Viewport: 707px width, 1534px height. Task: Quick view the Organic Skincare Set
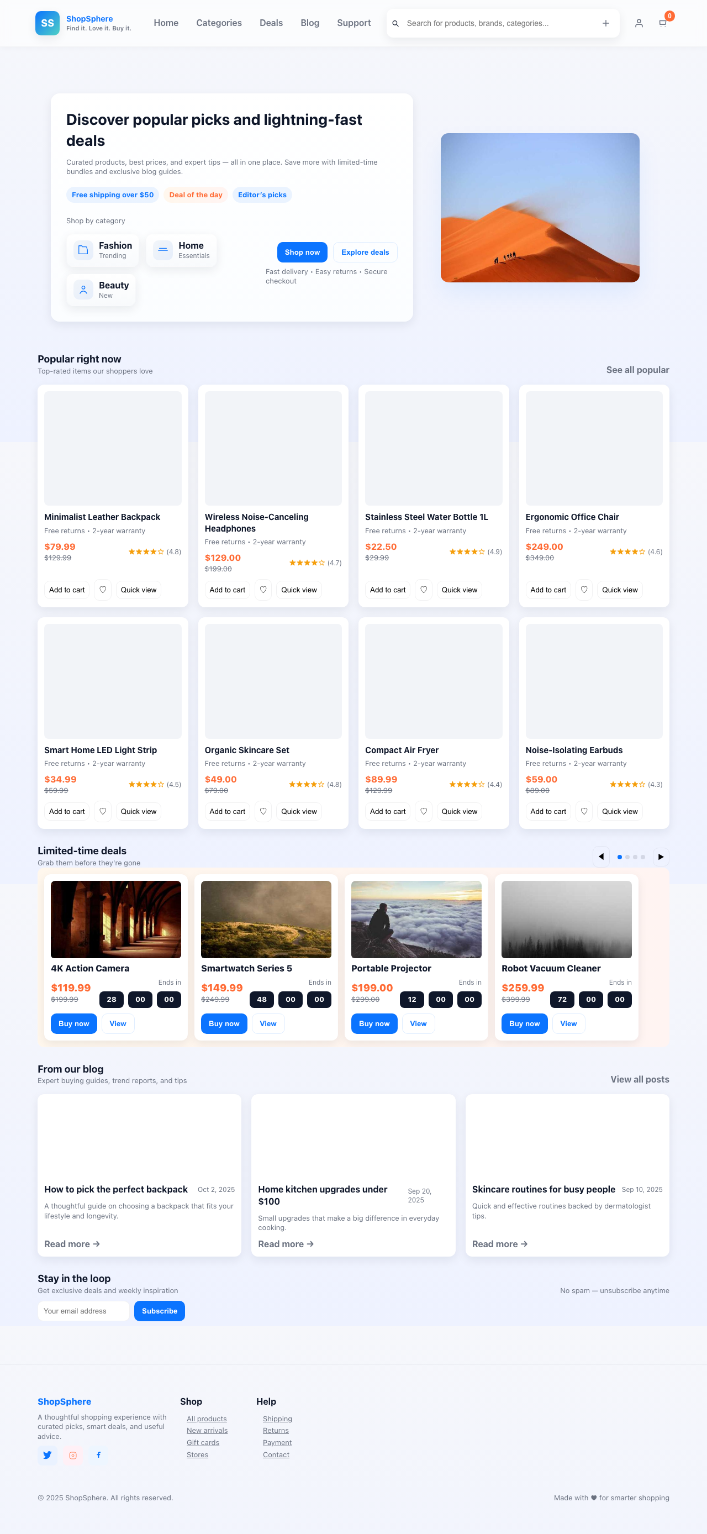(299, 811)
